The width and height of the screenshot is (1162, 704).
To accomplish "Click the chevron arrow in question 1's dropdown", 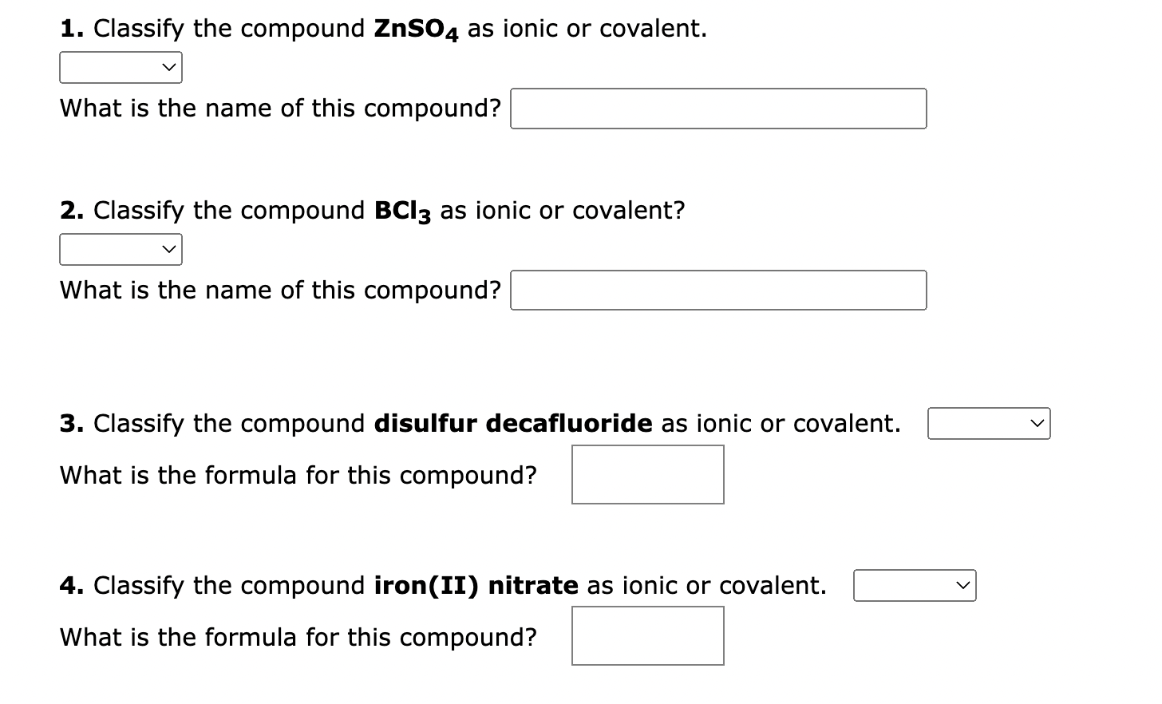I will [168, 67].
